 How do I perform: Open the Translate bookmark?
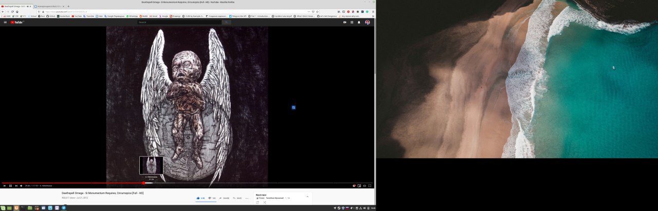coord(89,16)
